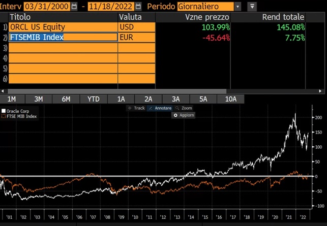Click the Aggiorn refresh button
The width and height of the screenshot is (327, 226).
pyautogui.click(x=183, y=115)
